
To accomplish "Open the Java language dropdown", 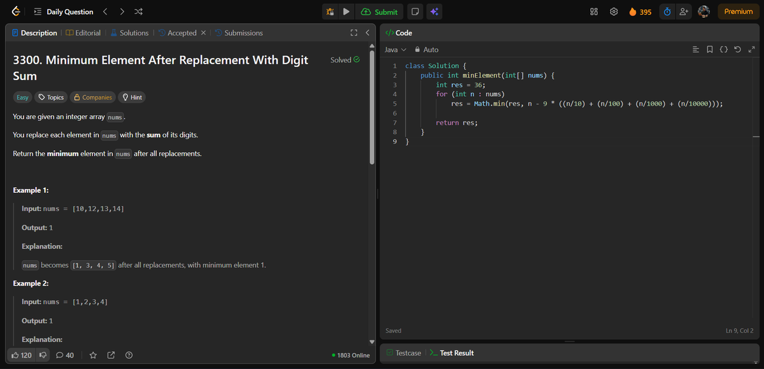I will point(395,50).
